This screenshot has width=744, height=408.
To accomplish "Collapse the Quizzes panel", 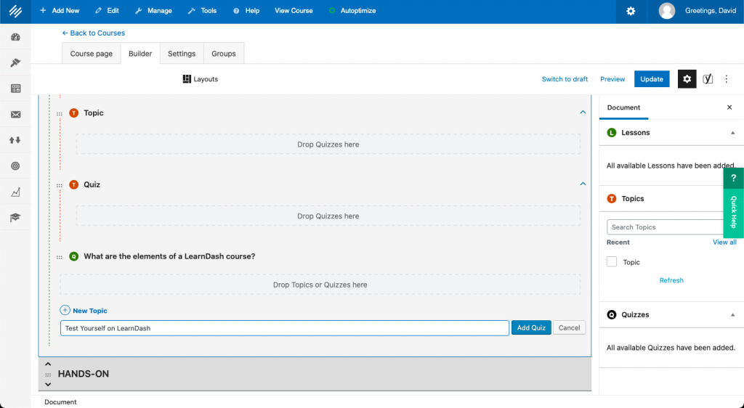I will (732, 315).
